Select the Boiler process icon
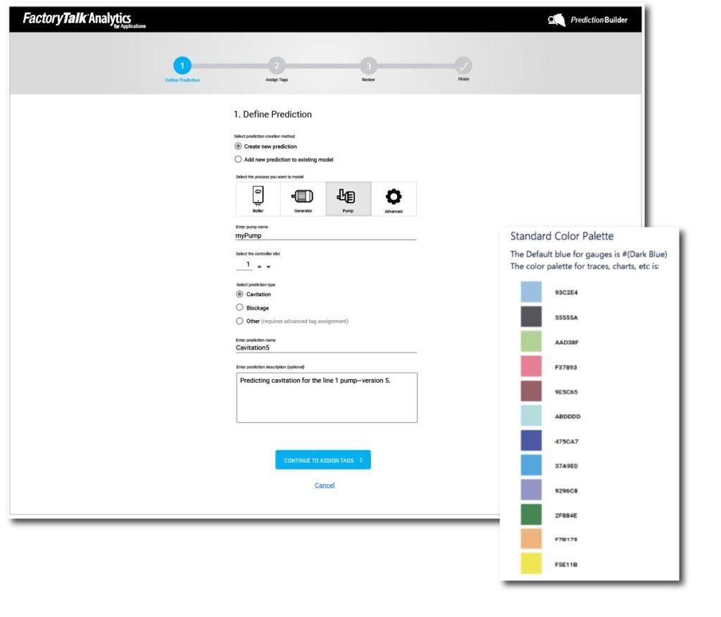Image resolution: width=721 pixels, height=617 pixels. tap(258, 199)
